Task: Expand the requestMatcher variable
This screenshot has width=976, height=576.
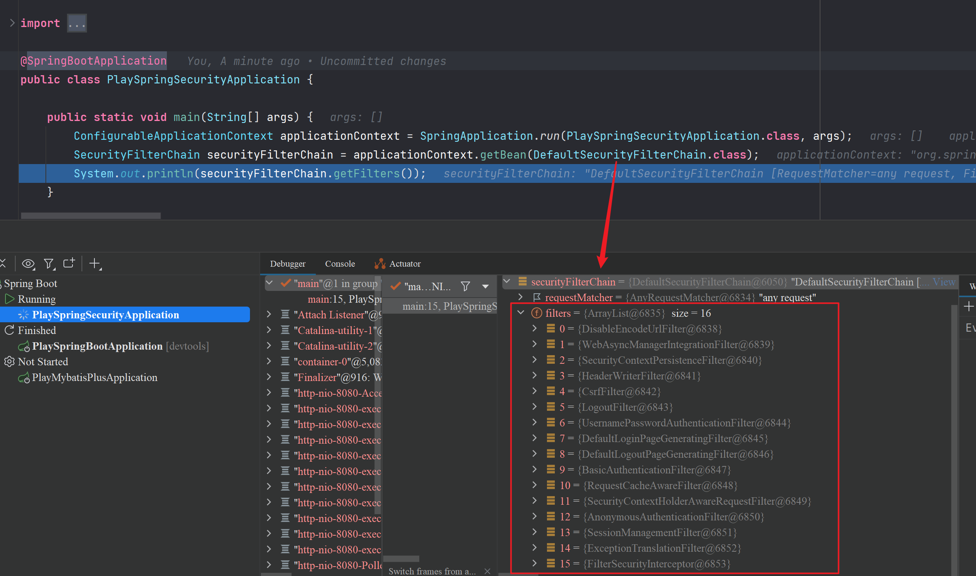Action: [x=520, y=297]
